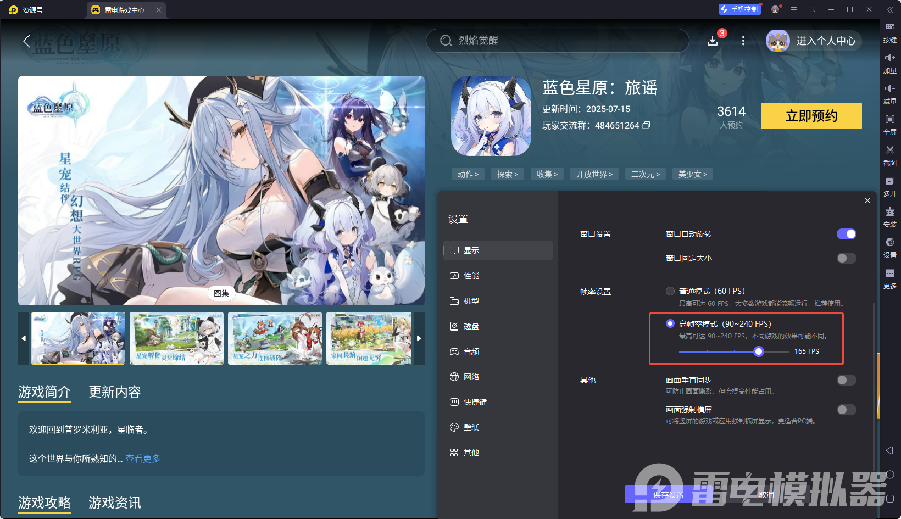Open the three-dot more options menu

743,41
